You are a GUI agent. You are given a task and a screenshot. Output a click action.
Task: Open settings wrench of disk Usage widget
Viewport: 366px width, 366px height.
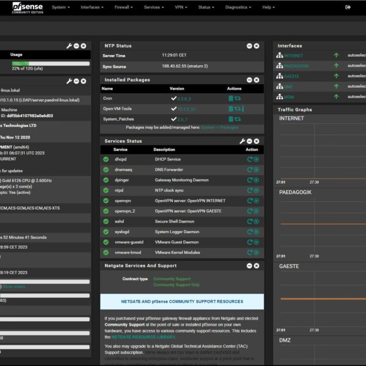click(69, 46)
